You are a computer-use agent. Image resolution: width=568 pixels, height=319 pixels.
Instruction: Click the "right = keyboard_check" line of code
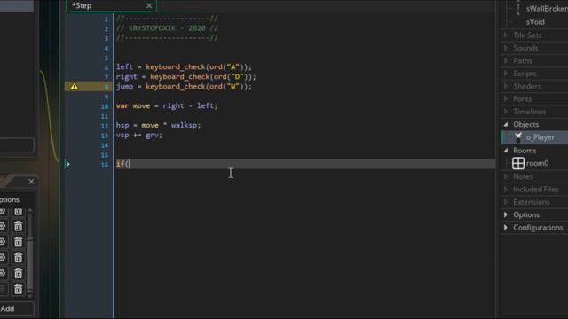tap(185, 77)
